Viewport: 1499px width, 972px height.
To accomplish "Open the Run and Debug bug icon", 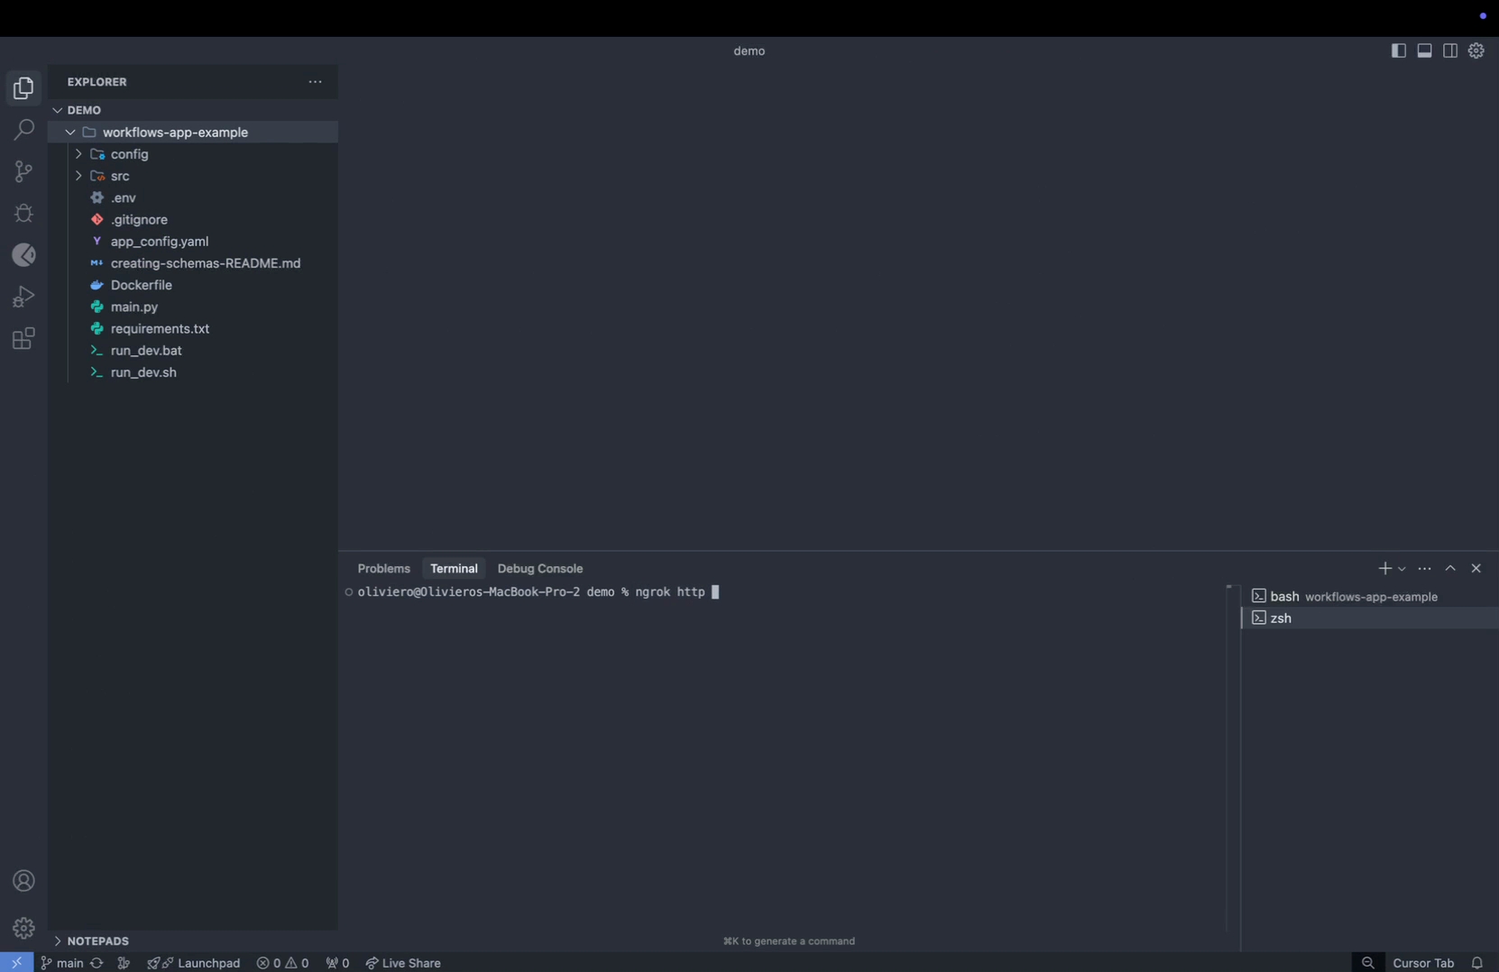I will pyautogui.click(x=23, y=214).
